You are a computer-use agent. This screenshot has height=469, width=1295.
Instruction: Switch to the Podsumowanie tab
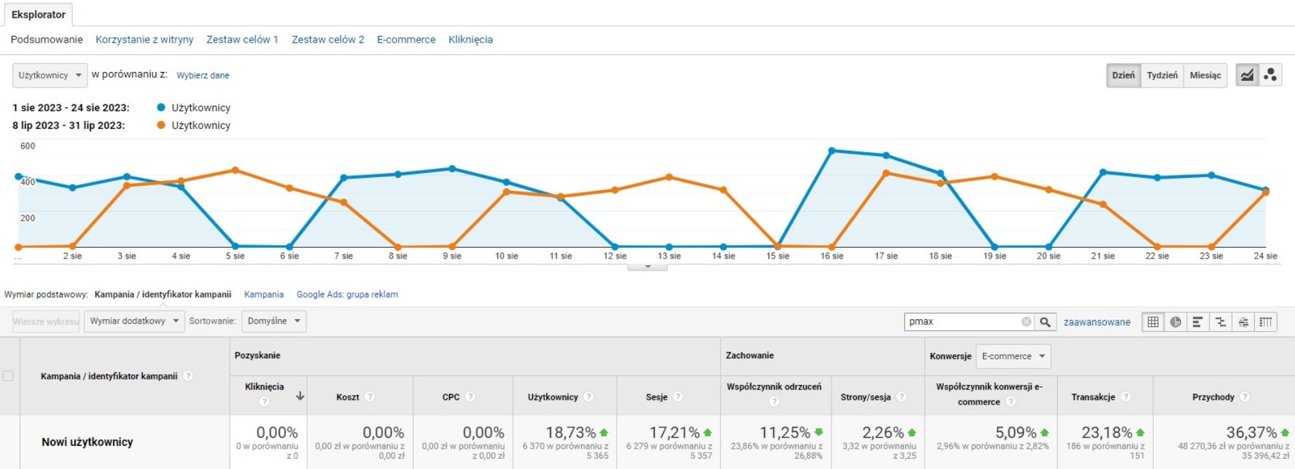coord(47,39)
